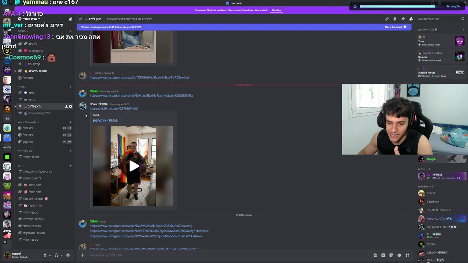
Task: Play the TikTok video embed
Action: point(134,167)
